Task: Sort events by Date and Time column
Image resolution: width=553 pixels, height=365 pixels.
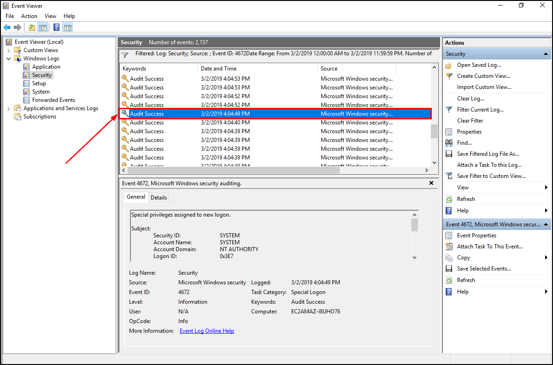Action: coord(218,69)
